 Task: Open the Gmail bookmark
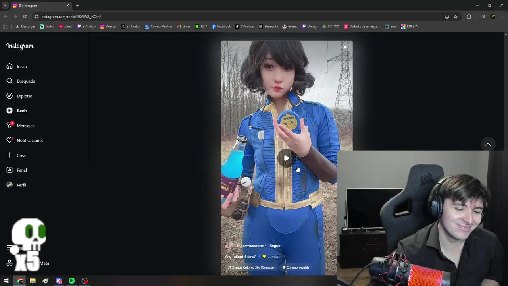pos(183,27)
